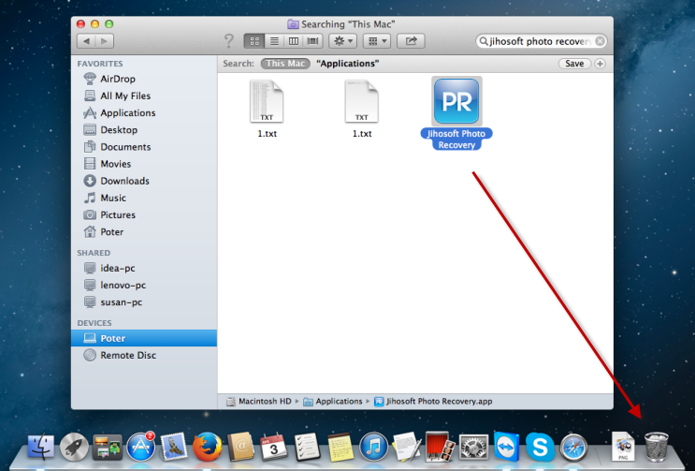The image size is (695, 471).
Task: Open the Trash in the Dock
Action: pyautogui.click(x=657, y=445)
